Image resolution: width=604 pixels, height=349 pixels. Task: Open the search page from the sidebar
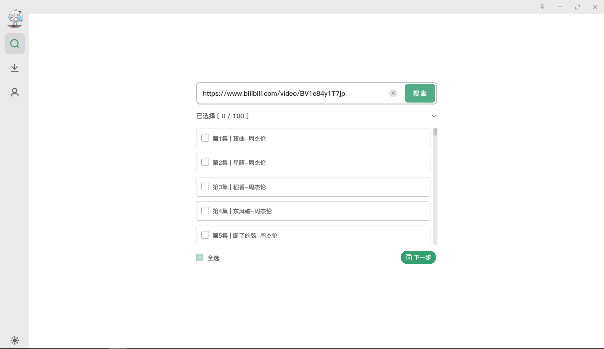tap(15, 43)
